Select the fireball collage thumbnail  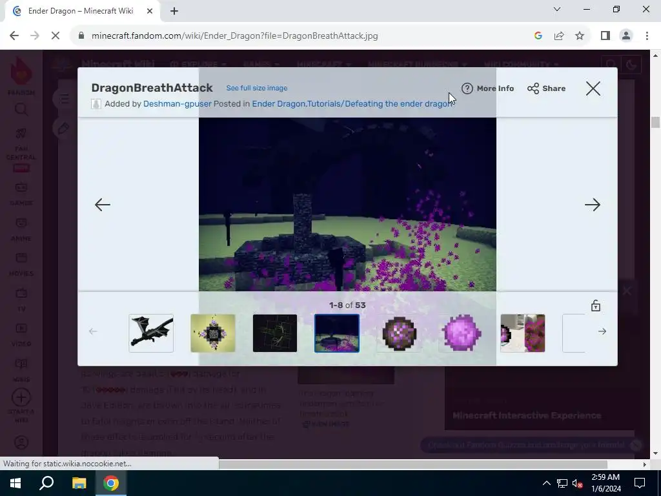[x=523, y=333]
